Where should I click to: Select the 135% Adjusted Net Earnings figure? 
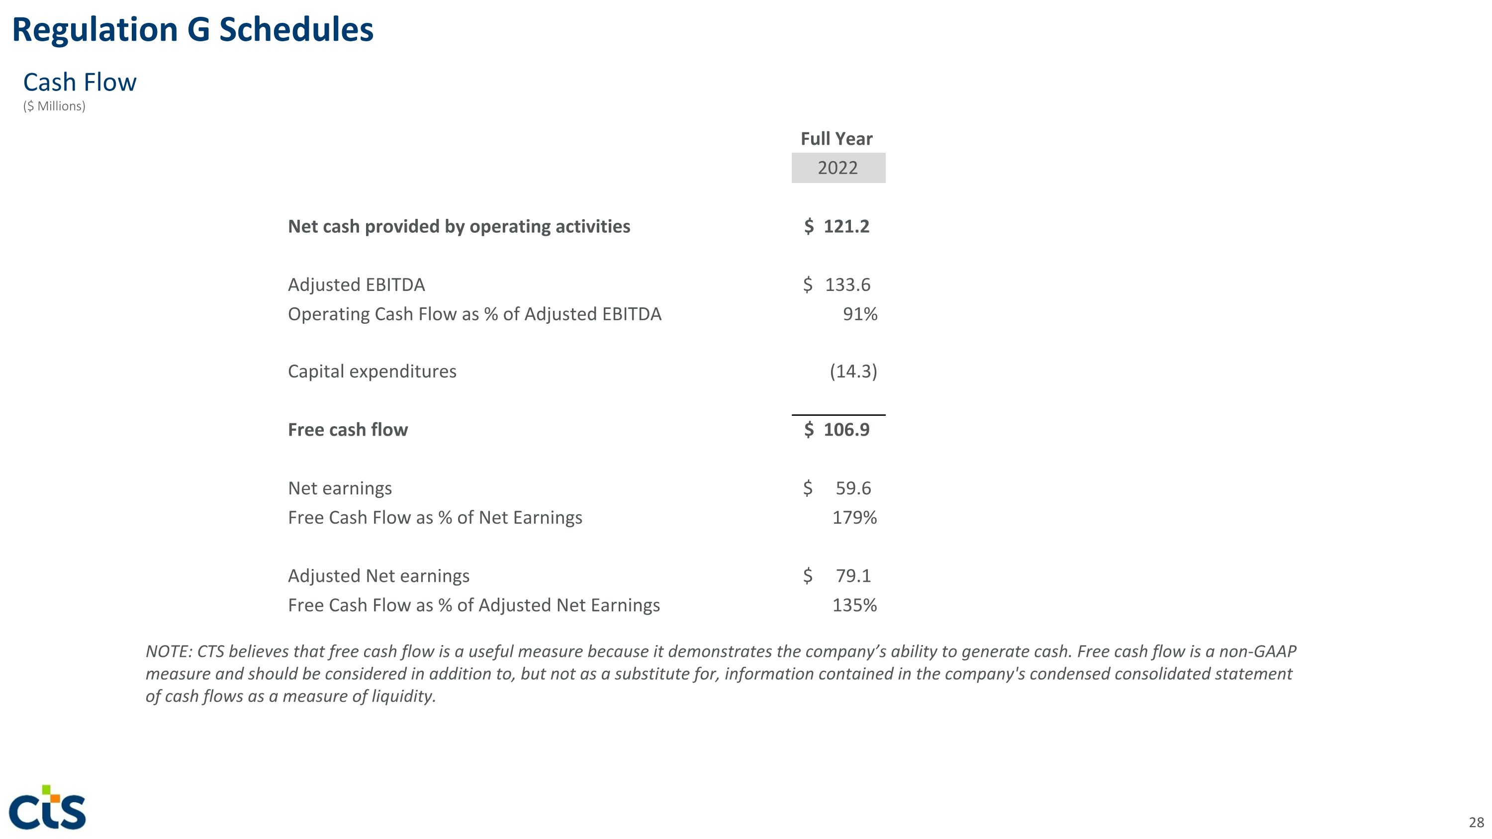pyautogui.click(x=854, y=605)
